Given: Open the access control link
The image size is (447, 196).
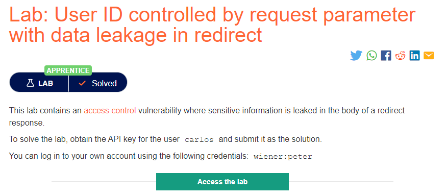Looking at the screenshot, I should [x=110, y=111].
